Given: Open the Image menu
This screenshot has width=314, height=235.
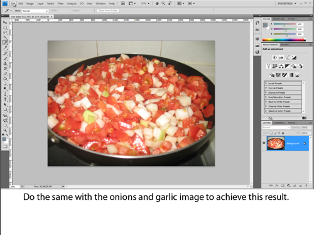Looking at the screenshot, I should [x=30, y=4].
